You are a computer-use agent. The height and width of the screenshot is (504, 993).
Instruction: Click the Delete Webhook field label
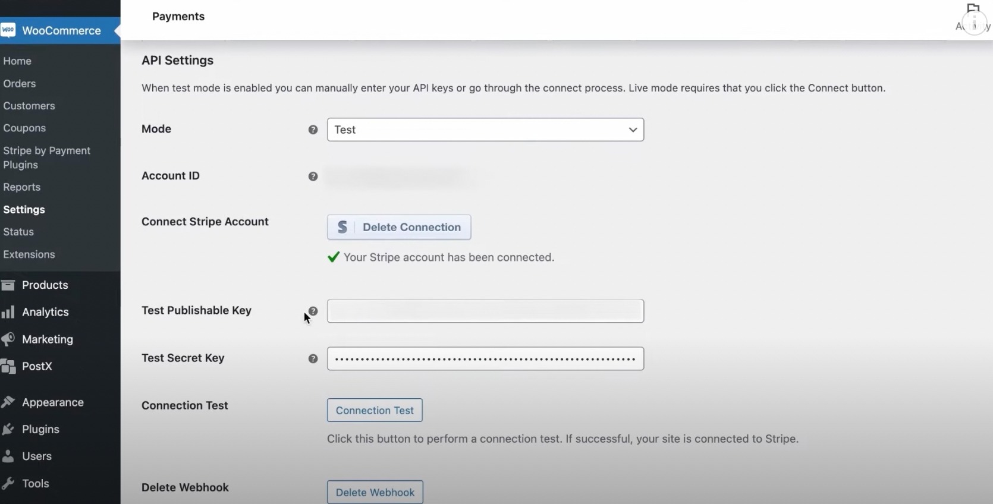click(x=185, y=487)
